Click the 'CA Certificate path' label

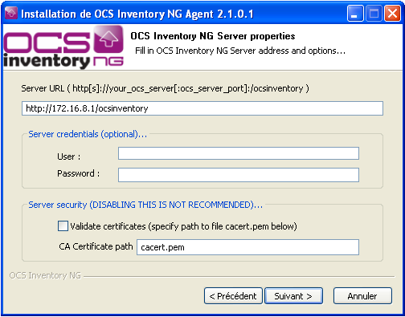point(96,246)
